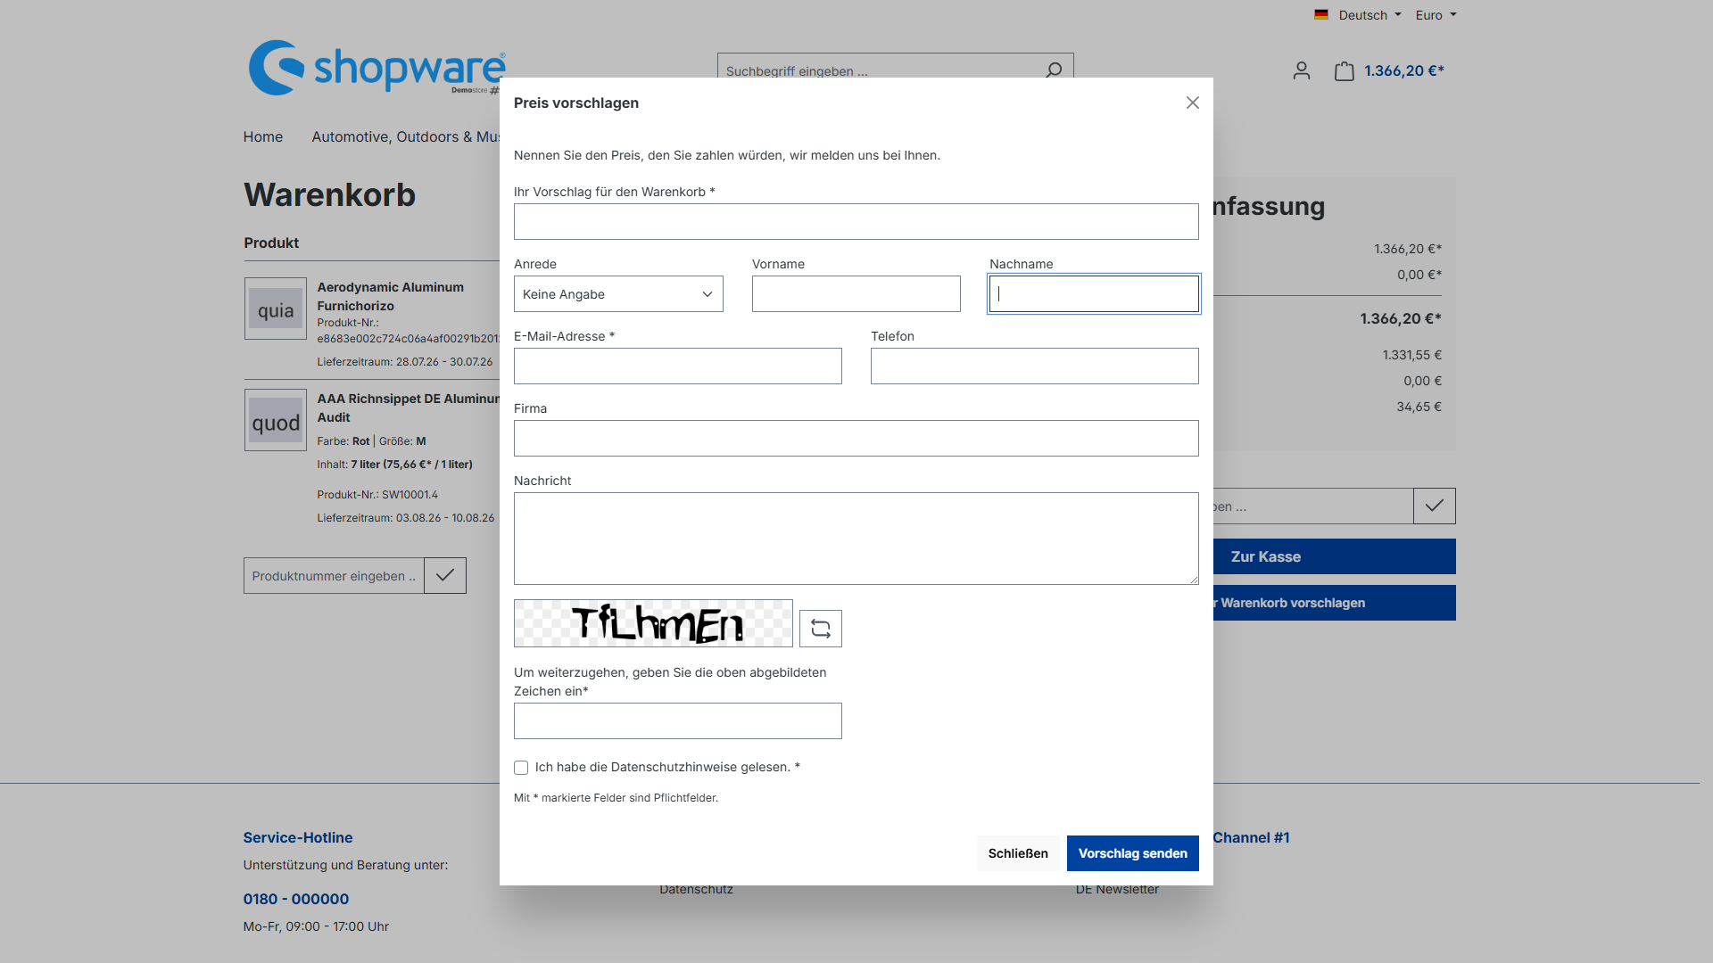
Task: Click the captcha image TfLhmEn
Action: pos(653,623)
